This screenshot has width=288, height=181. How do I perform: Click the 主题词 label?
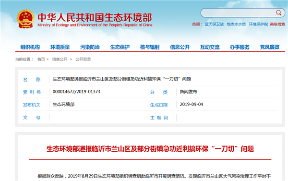159,118
